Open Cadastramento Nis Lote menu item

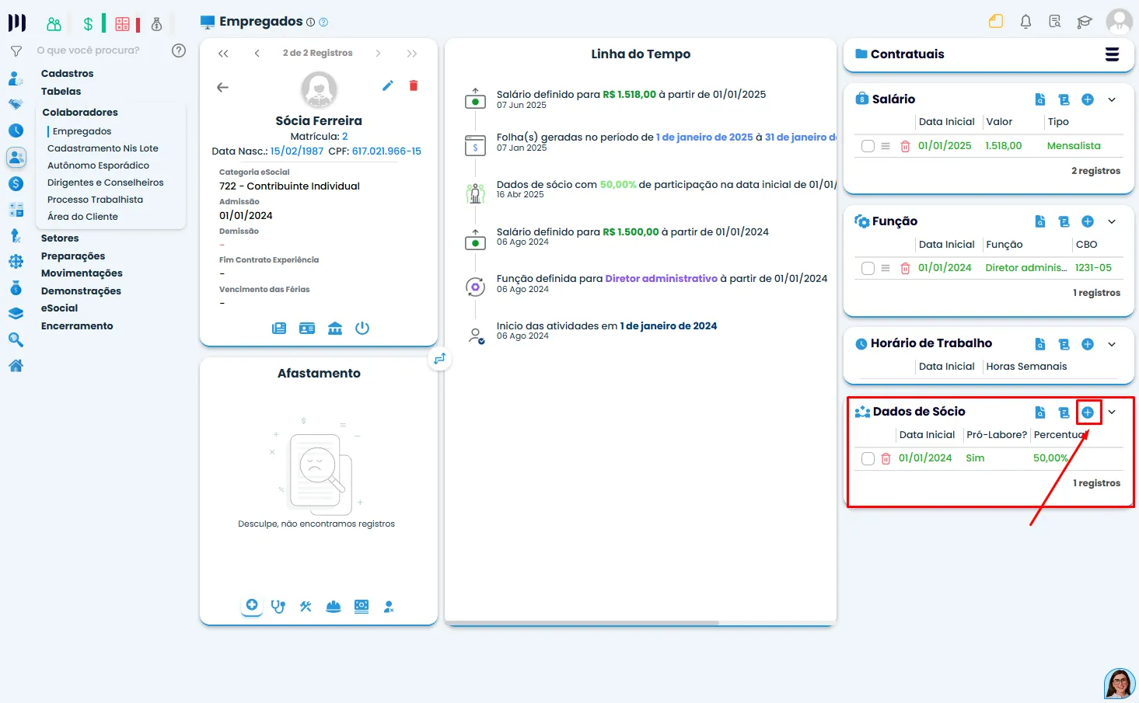pyautogui.click(x=103, y=148)
